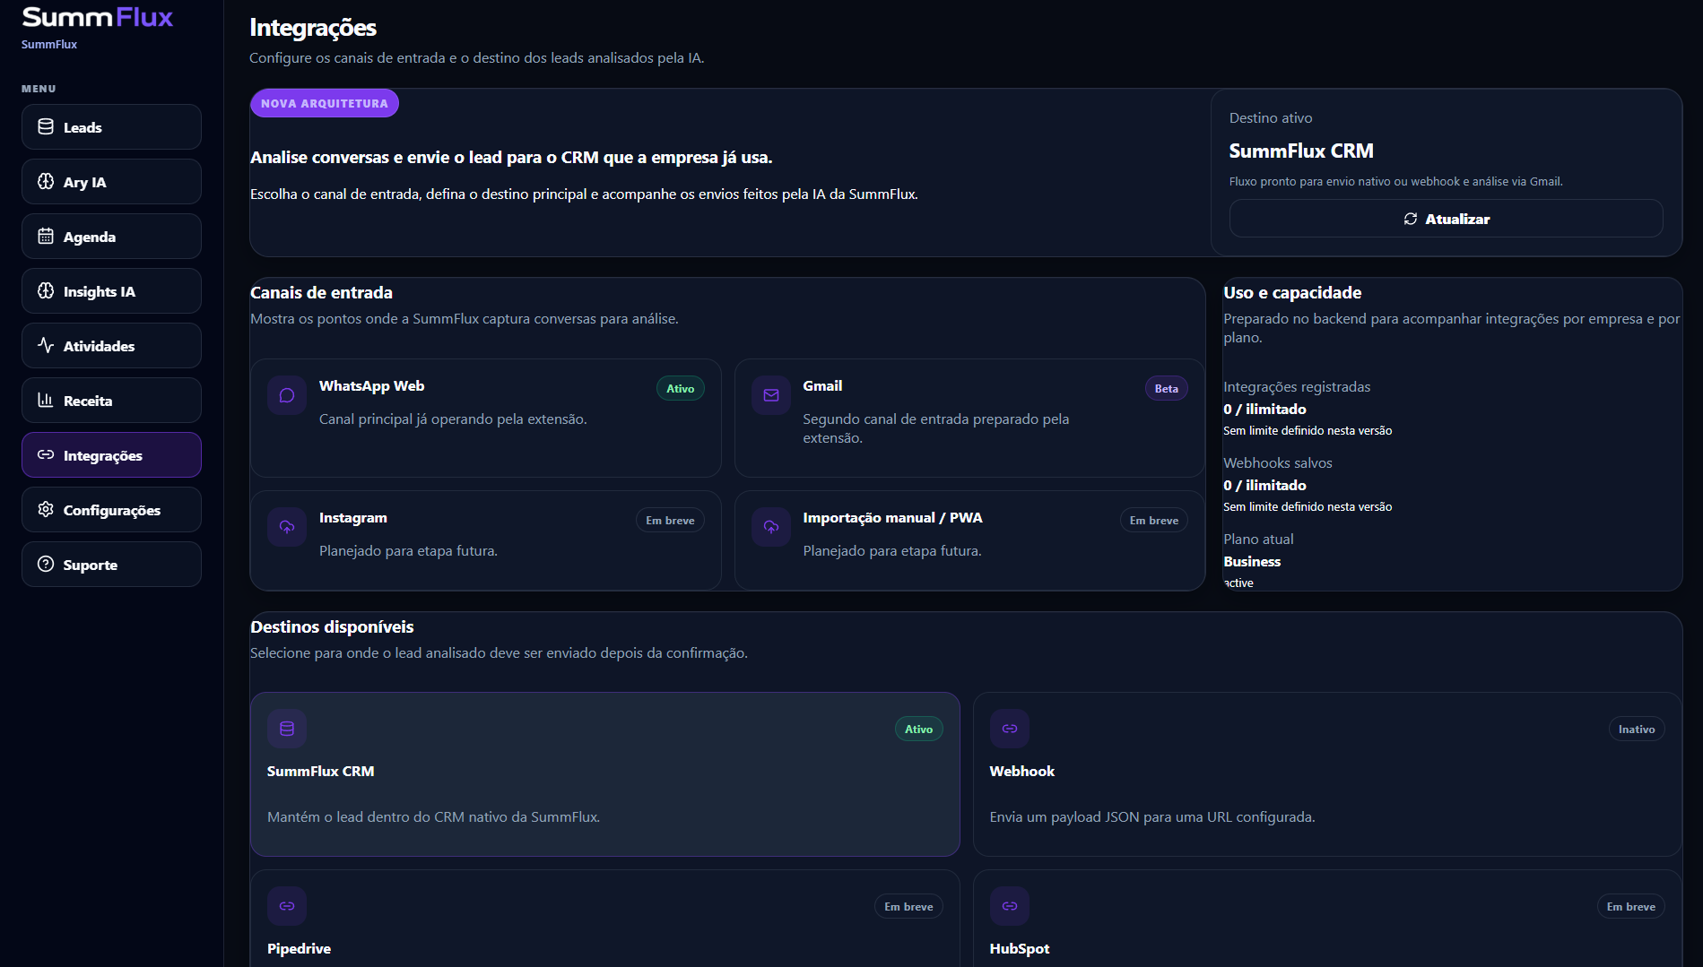Viewport: 1703px width, 967px height.
Task: Click the Em breve badge on Instagram
Action: (670, 521)
